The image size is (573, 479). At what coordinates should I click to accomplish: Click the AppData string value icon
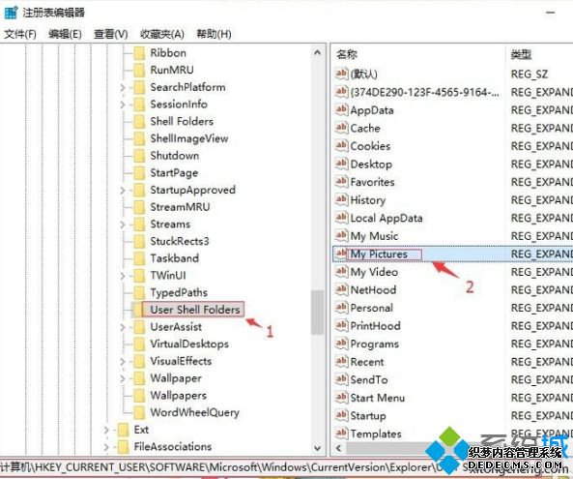(x=341, y=109)
